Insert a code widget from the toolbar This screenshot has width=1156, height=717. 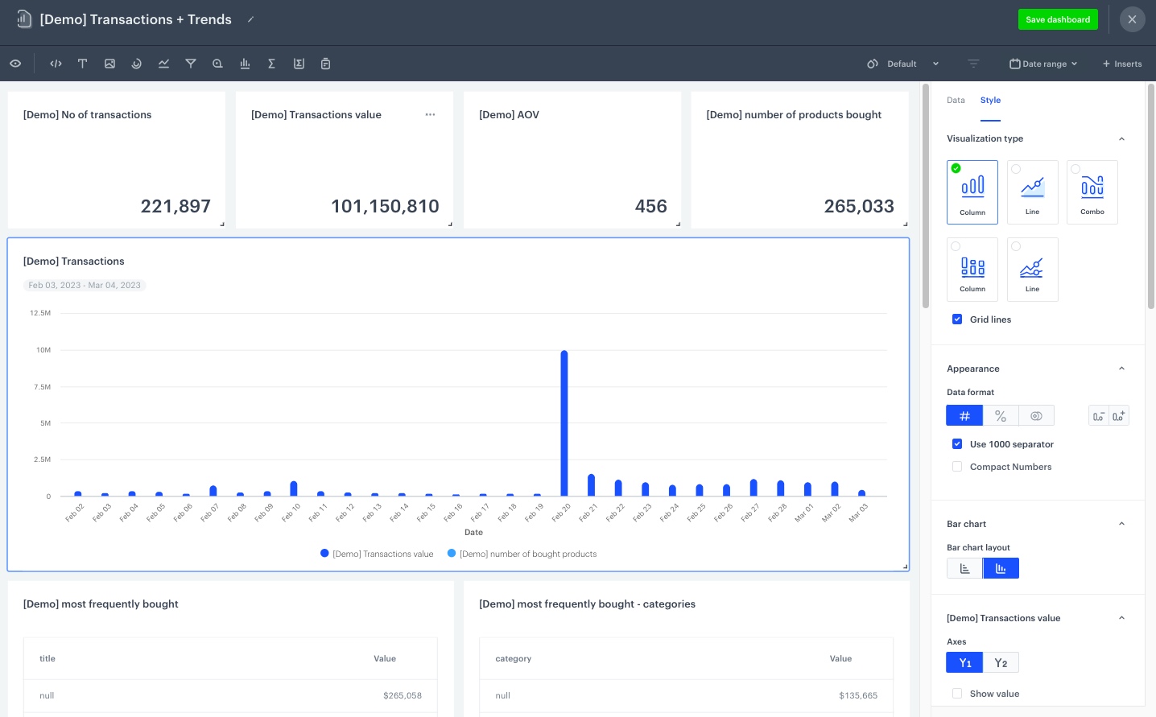pos(56,64)
